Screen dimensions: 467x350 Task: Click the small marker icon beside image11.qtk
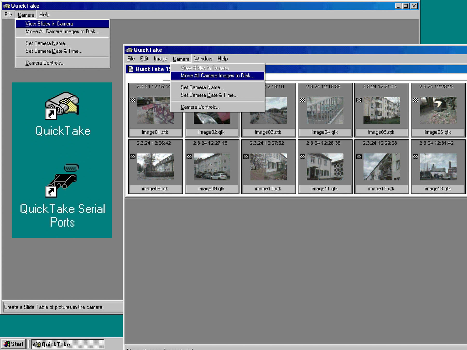(x=303, y=157)
